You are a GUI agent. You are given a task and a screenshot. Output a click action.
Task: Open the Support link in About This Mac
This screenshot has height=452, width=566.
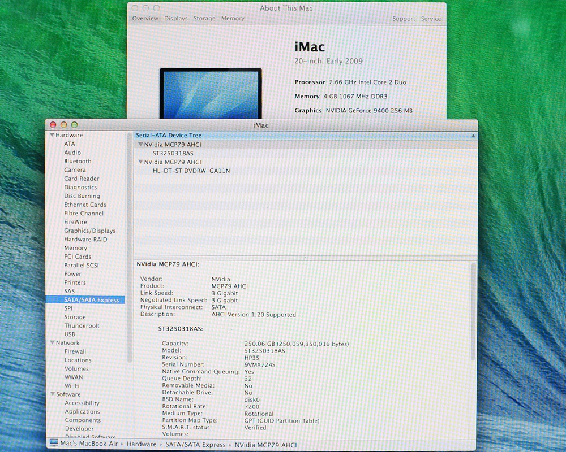pyautogui.click(x=404, y=19)
